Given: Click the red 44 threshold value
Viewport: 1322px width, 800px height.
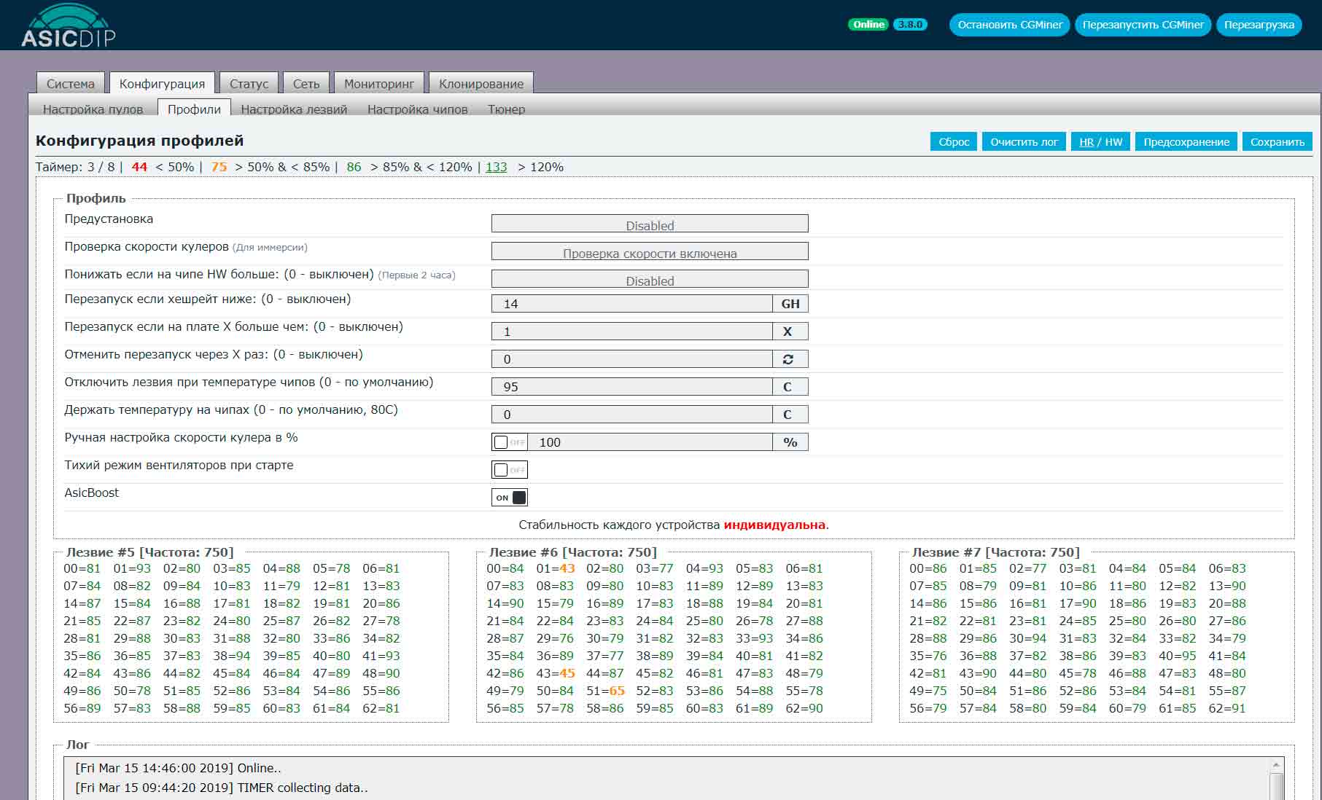Looking at the screenshot, I should [x=139, y=167].
